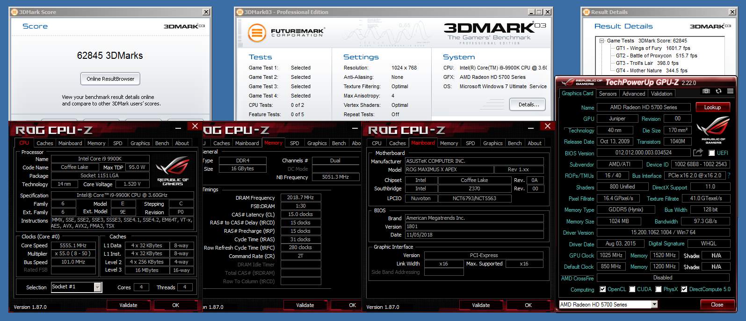This screenshot has height=321, width=746.
Task: Select the active Memory tab in CPU-Z
Action: click(273, 143)
